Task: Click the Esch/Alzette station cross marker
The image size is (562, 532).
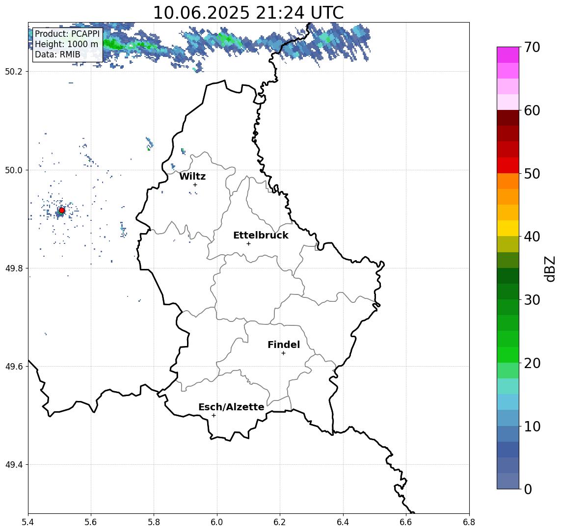Action: point(214,416)
